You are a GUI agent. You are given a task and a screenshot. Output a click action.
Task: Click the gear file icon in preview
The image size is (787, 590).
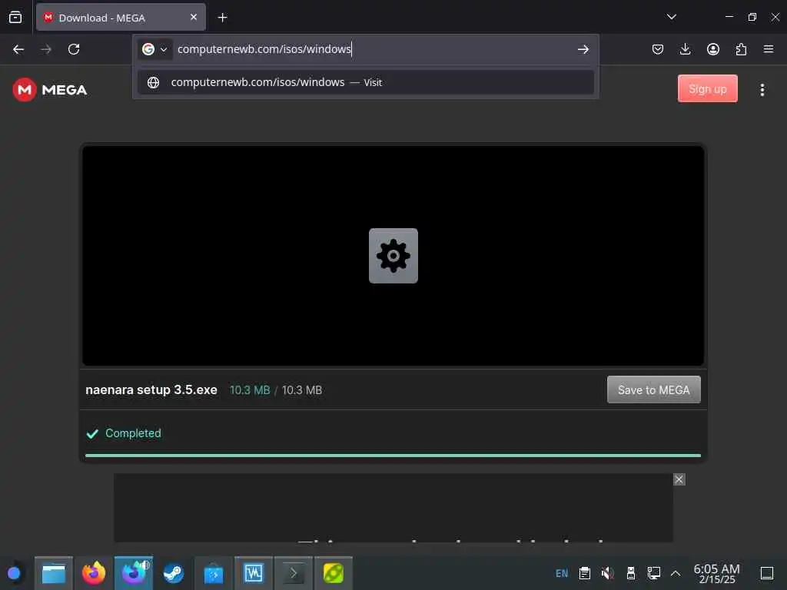coord(393,256)
